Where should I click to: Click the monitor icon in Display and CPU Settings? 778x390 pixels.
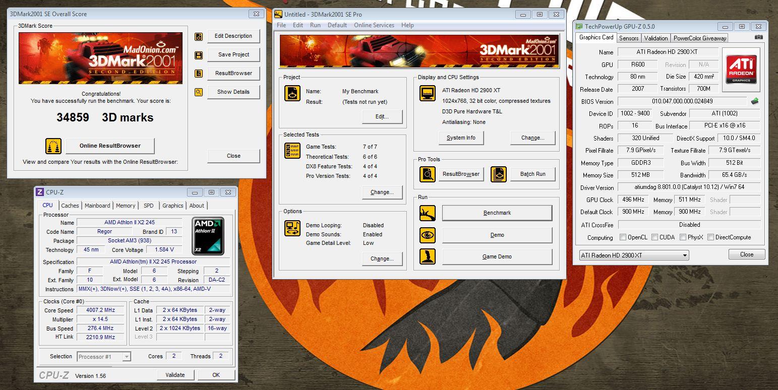point(428,93)
